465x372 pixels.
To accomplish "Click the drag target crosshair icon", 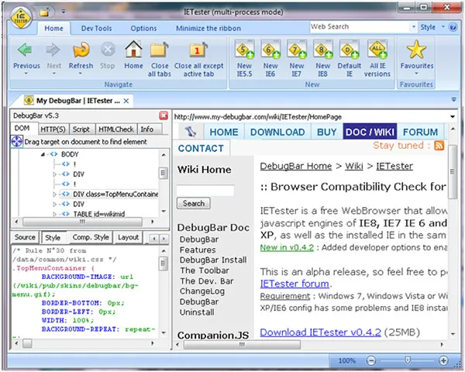I will coord(17,142).
